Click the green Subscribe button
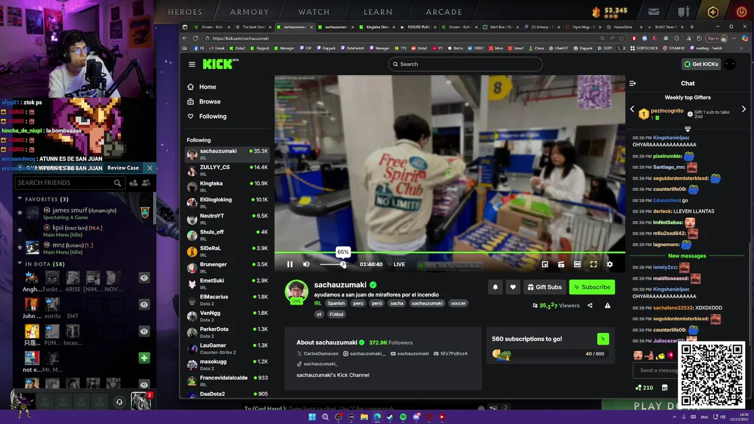Screen dimensions: 754x424 tap(592, 287)
